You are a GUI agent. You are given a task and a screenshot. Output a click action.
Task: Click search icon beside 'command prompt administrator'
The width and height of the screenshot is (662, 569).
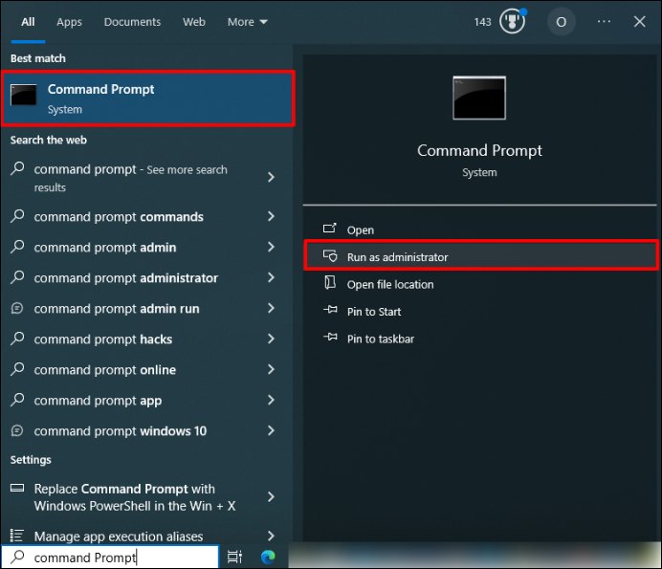click(17, 276)
